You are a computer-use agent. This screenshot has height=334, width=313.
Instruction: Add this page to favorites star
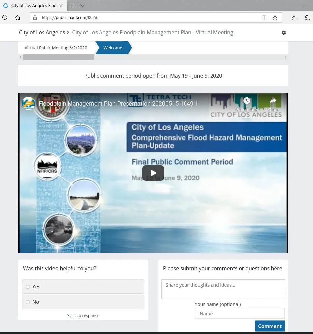click(275, 18)
